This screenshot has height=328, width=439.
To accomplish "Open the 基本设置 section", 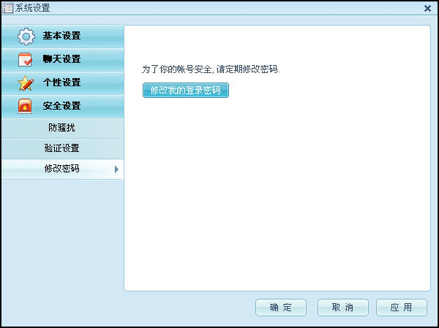I will (x=62, y=36).
